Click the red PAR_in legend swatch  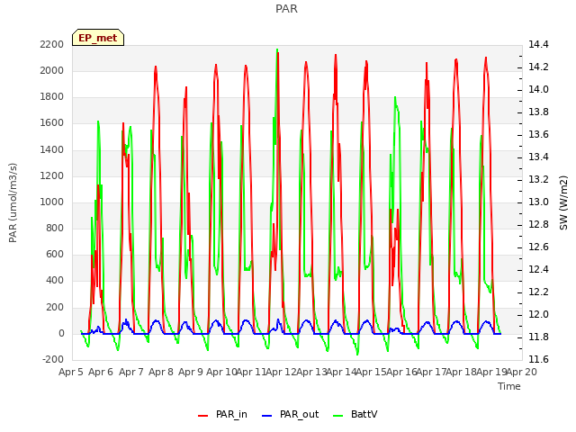coord(202,416)
